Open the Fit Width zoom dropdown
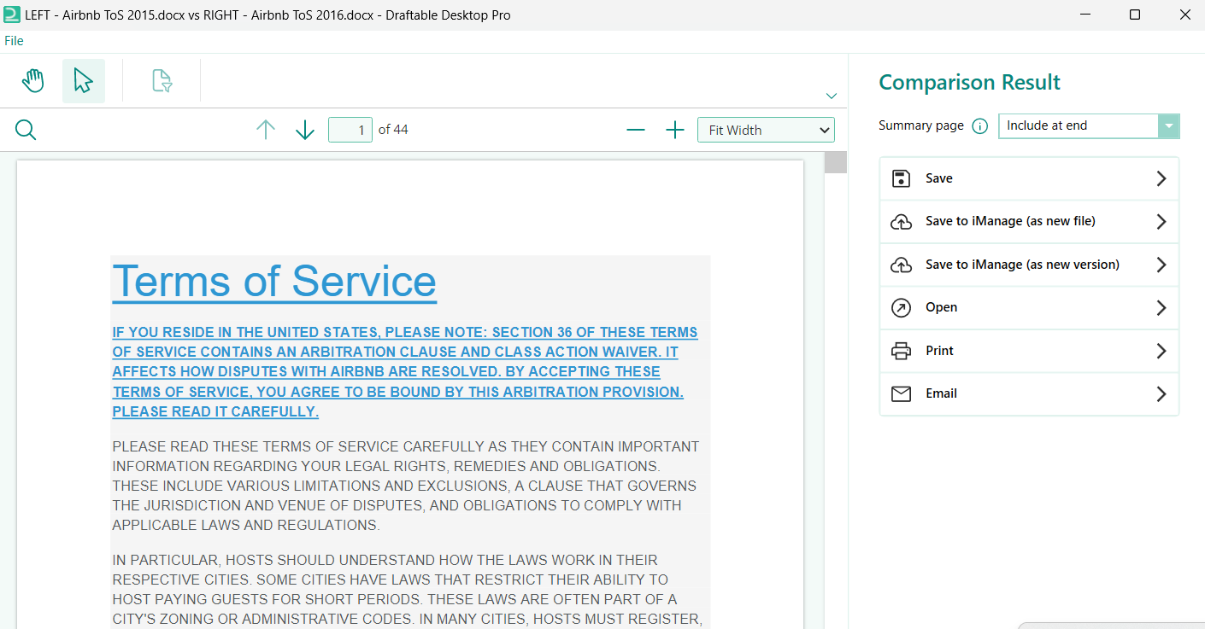 tap(767, 130)
